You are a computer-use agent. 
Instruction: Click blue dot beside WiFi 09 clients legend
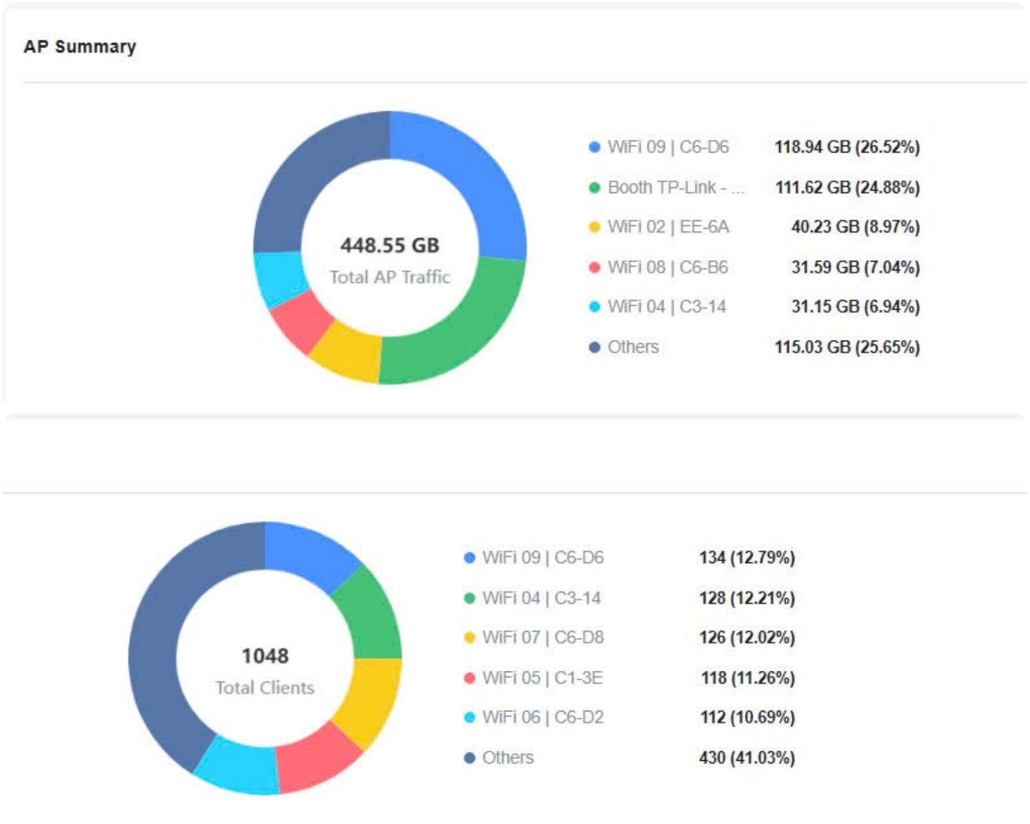coord(470,558)
